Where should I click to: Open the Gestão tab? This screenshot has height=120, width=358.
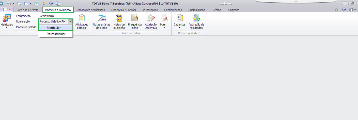tap(217, 10)
